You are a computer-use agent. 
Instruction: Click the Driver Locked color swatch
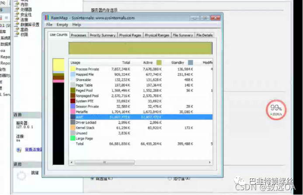coord(73,122)
